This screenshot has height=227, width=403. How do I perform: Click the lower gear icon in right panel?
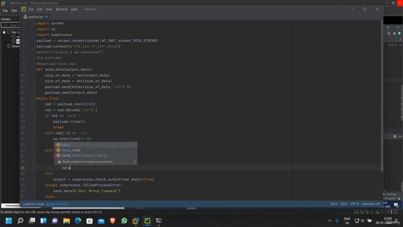click(x=395, y=137)
